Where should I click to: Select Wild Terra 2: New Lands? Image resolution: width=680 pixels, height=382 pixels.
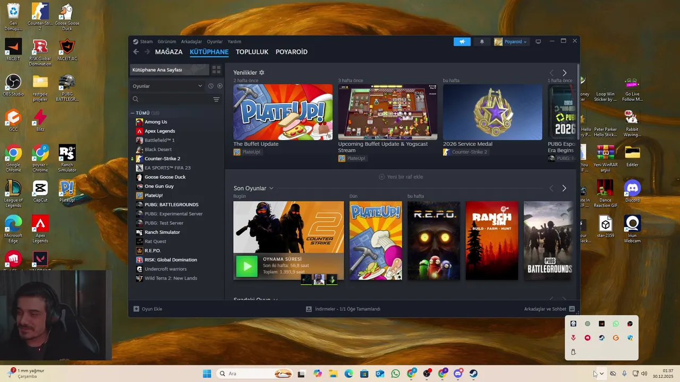coord(171,278)
